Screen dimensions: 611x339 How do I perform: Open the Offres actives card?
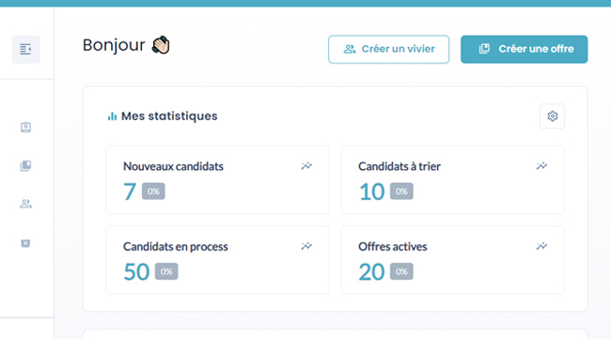(452, 260)
